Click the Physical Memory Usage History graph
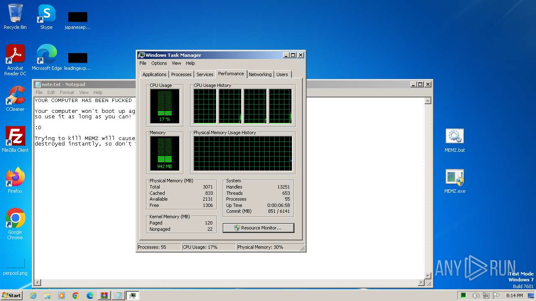The height and width of the screenshot is (301, 536). point(243,153)
